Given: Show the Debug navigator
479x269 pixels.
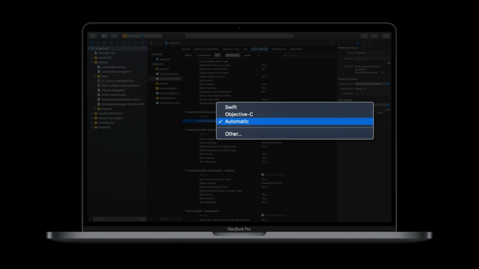Looking at the screenshot, I should (x=130, y=43).
